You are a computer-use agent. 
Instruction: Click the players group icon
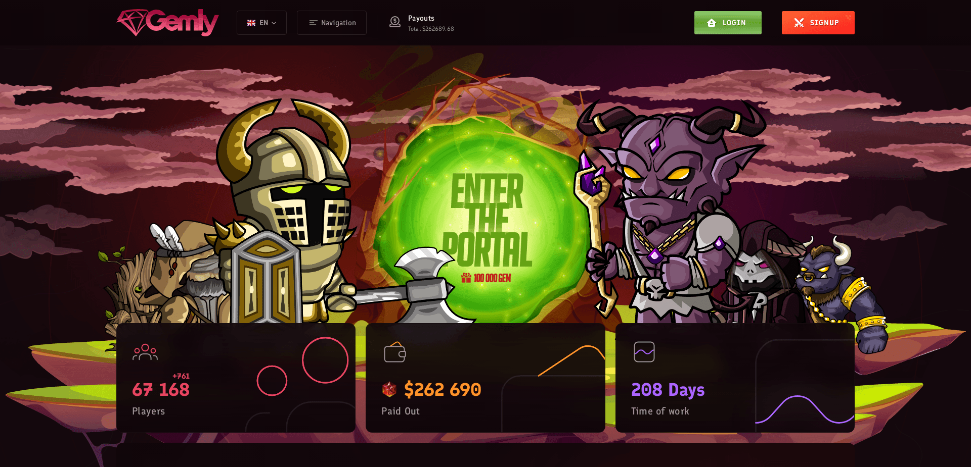tap(145, 352)
